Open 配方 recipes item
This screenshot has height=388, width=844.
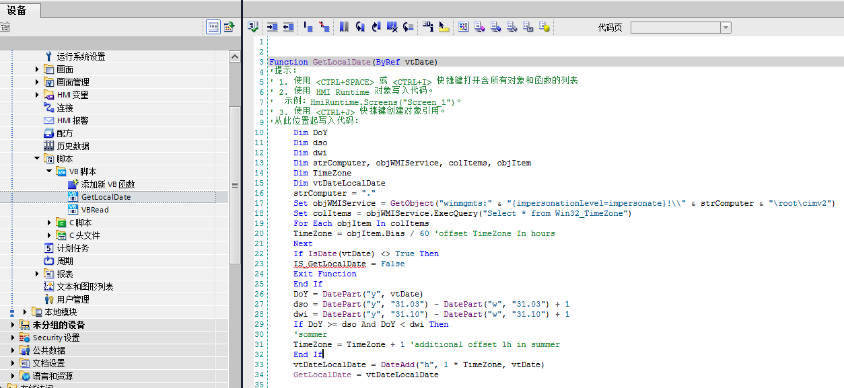65,133
